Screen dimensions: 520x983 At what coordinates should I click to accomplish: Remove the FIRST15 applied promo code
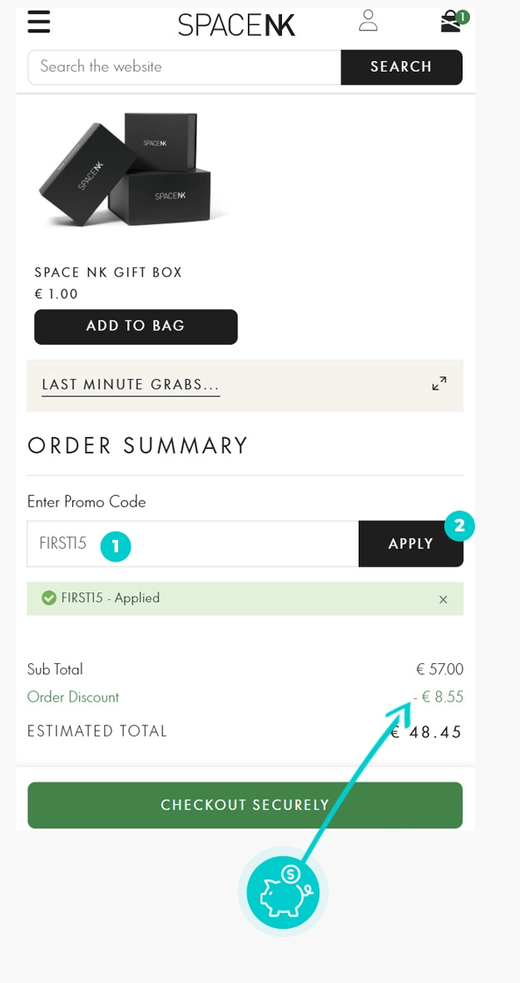coord(443,600)
